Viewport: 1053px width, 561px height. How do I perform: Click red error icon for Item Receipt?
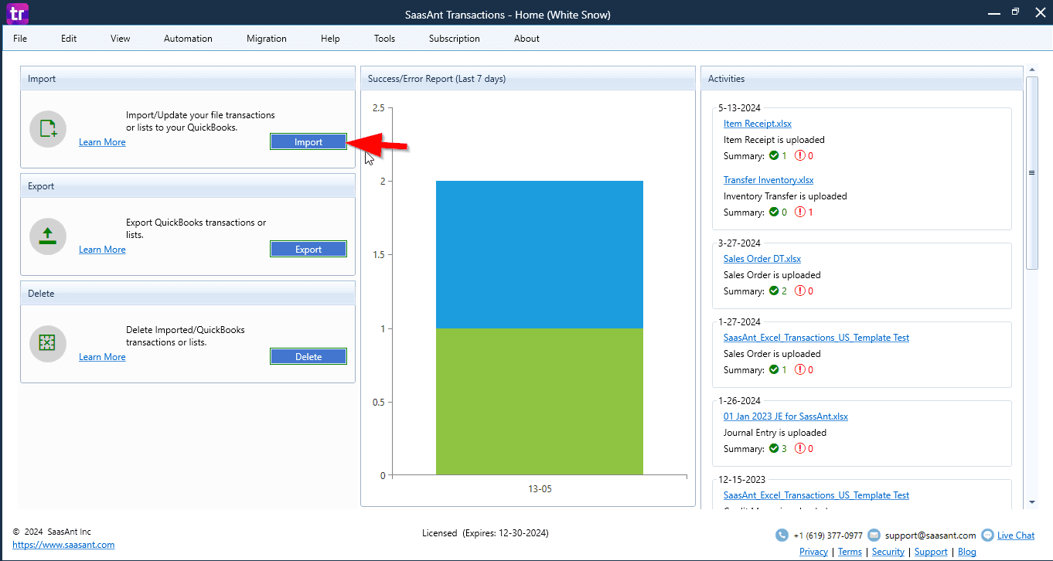point(800,155)
